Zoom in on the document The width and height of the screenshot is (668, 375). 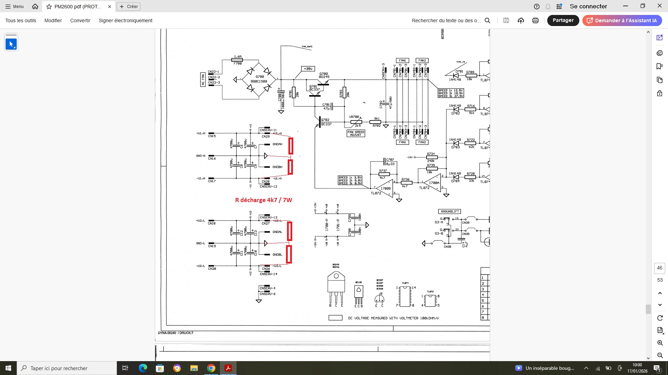click(x=660, y=343)
